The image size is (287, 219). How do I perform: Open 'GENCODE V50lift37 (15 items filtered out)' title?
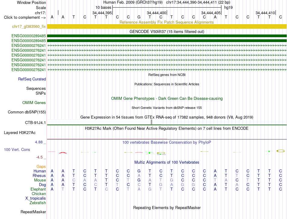coord(167,31)
